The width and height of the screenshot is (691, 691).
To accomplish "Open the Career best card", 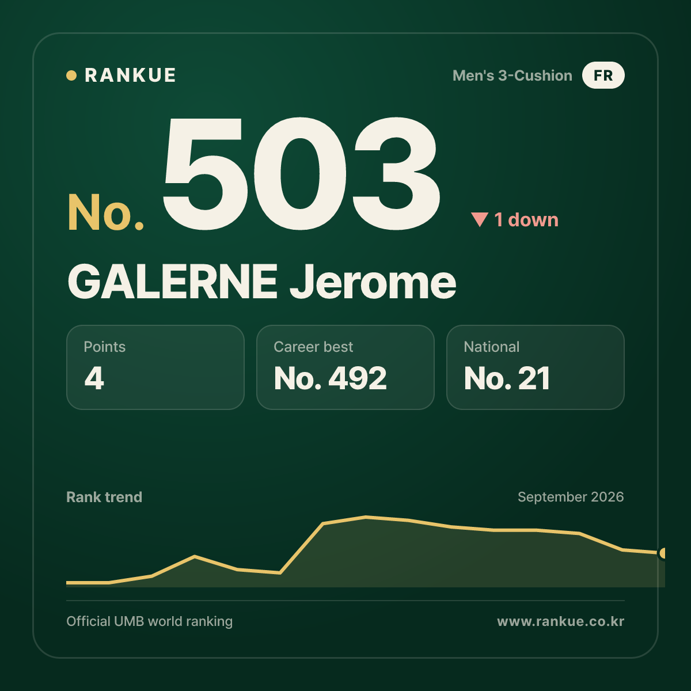I will pos(345,367).
